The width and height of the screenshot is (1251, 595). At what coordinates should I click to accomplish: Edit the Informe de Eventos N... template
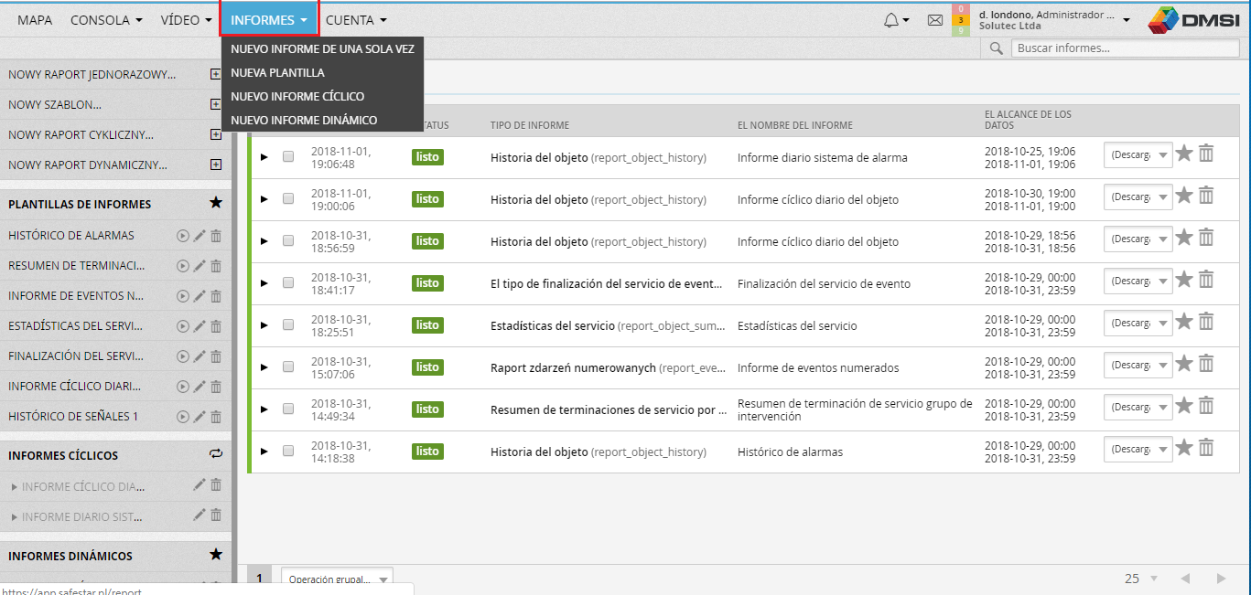(200, 296)
